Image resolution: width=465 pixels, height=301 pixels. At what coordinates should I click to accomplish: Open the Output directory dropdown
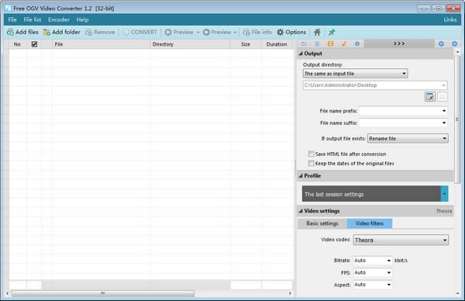tap(355, 74)
